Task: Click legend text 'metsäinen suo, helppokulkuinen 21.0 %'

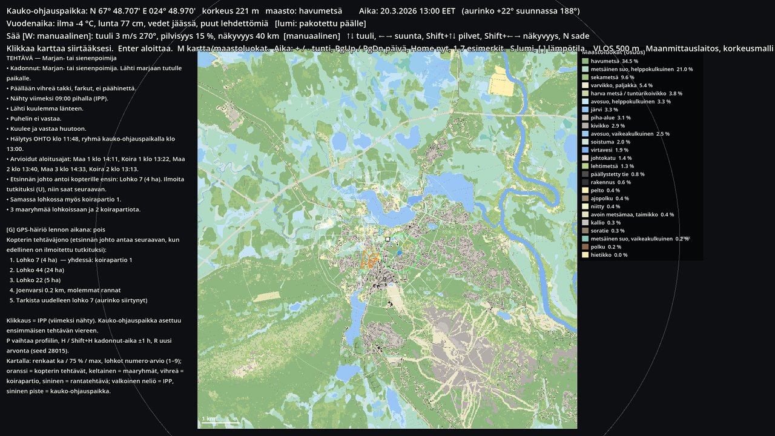Action: pos(642,70)
